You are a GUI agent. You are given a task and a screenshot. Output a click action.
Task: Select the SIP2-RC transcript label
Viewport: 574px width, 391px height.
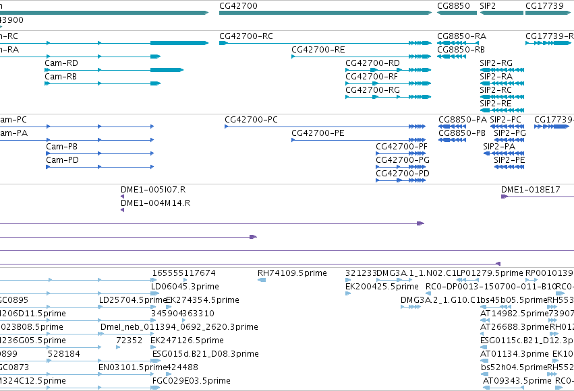[496, 90]
